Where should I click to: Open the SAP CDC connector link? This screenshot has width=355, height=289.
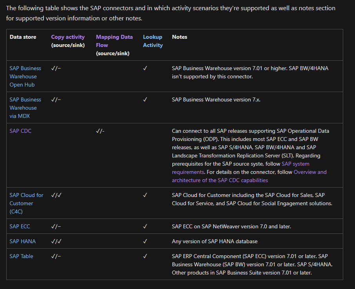(x=20, y=131)
